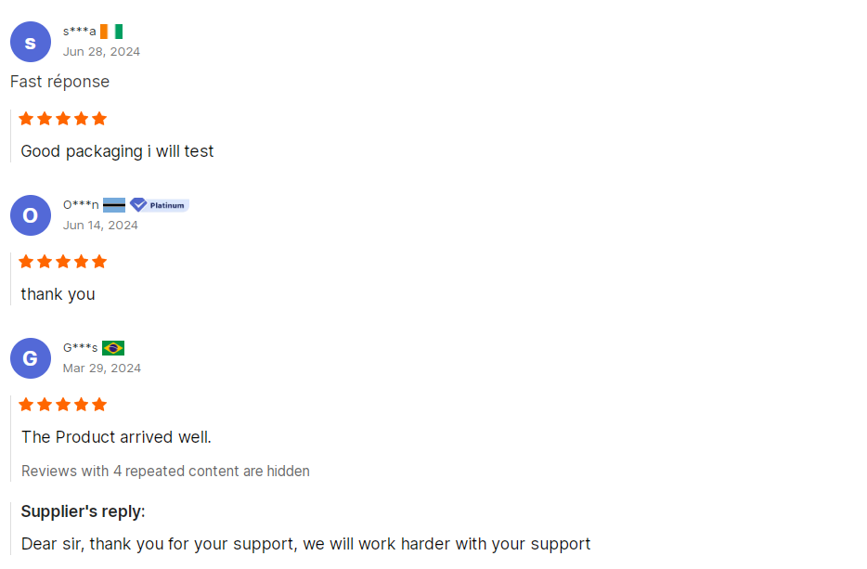Click the Brazil flag beside G***s
Screen dimensions: 867x569
click(113, 348)
